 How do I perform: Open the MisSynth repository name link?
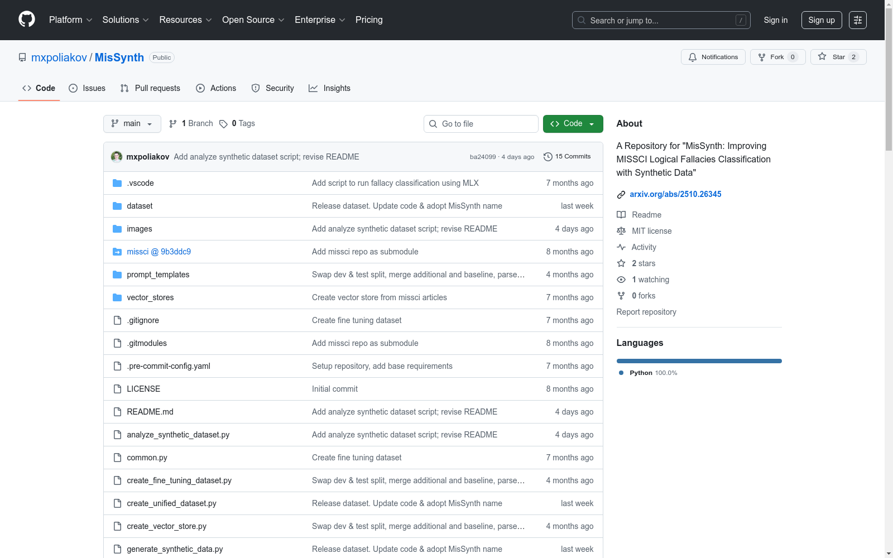[119, 57]
